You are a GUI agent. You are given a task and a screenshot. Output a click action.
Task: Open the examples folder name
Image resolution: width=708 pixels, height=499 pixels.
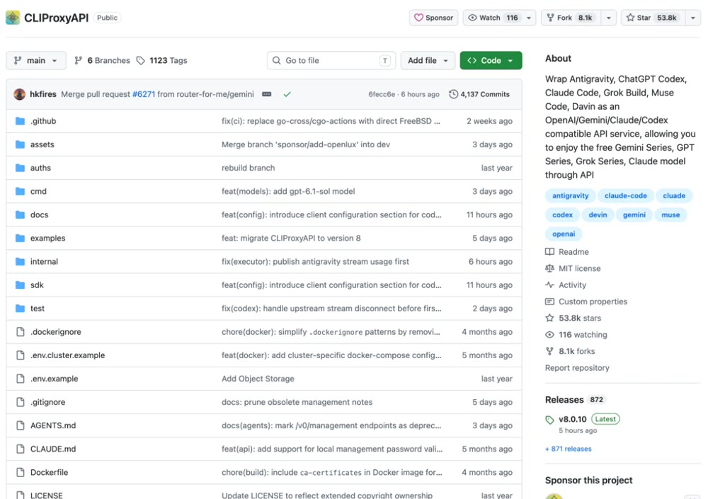click(48, 238)
